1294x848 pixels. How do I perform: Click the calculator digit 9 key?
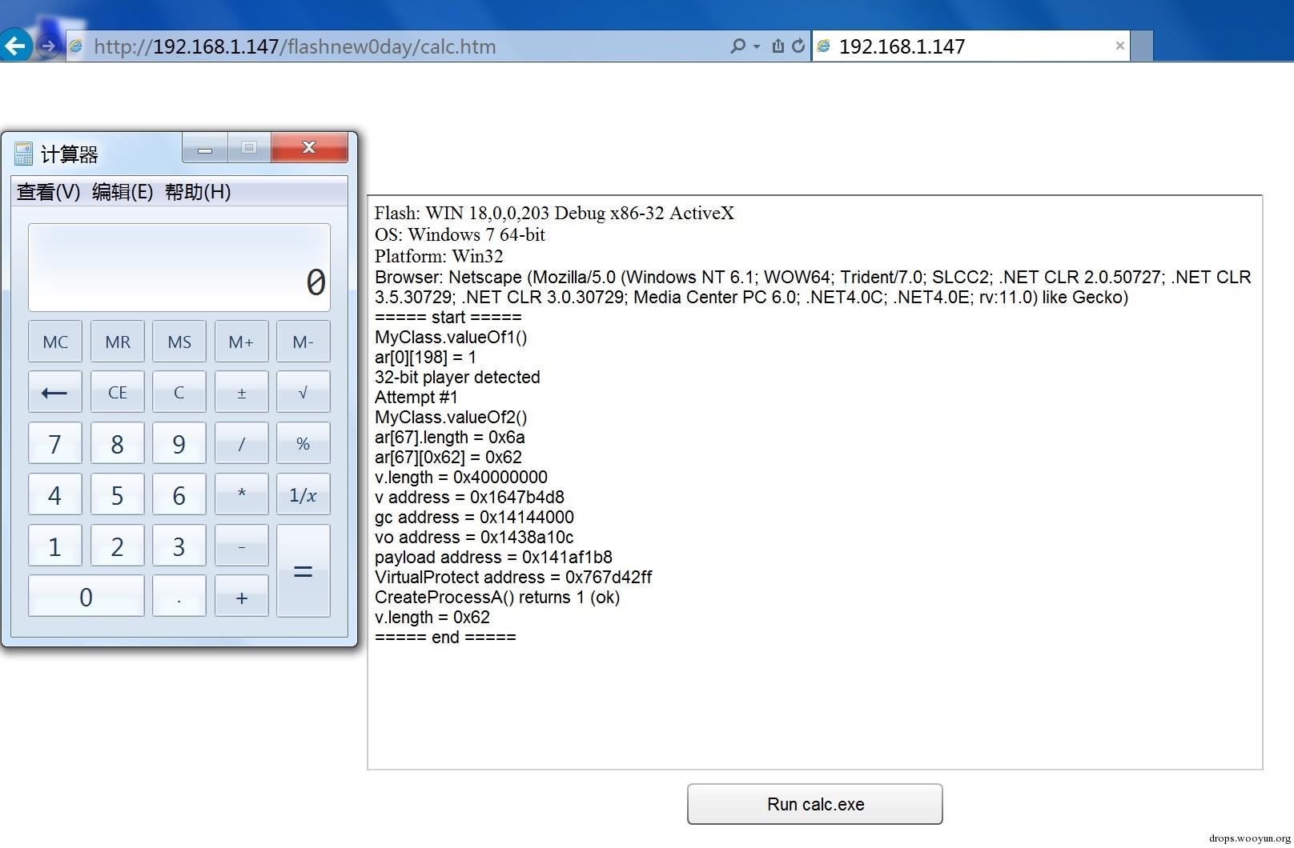(x=179, y=443)
